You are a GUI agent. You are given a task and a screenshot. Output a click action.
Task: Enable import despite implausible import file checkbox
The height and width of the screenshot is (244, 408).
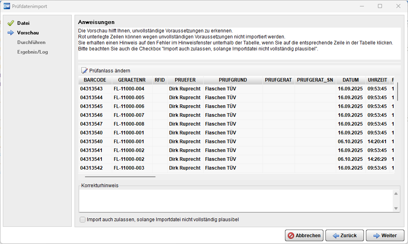point(83,220)
